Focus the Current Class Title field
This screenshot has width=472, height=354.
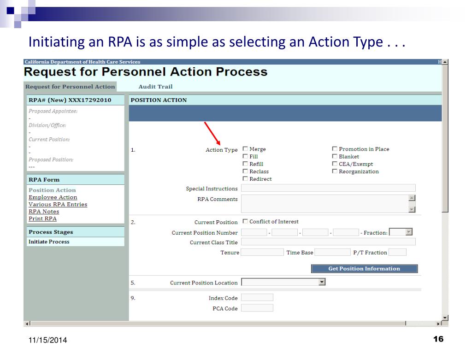(x=328, y=242)
